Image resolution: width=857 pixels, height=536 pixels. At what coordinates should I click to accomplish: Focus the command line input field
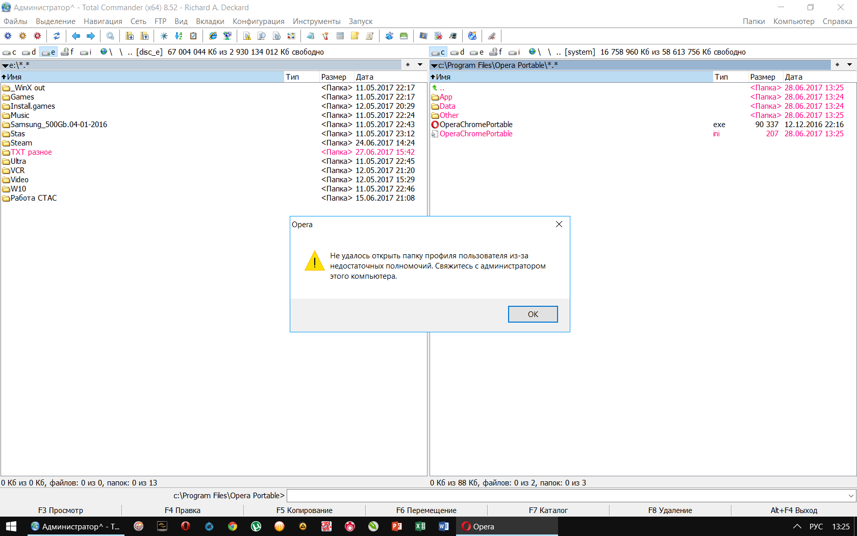coord(567,496)
